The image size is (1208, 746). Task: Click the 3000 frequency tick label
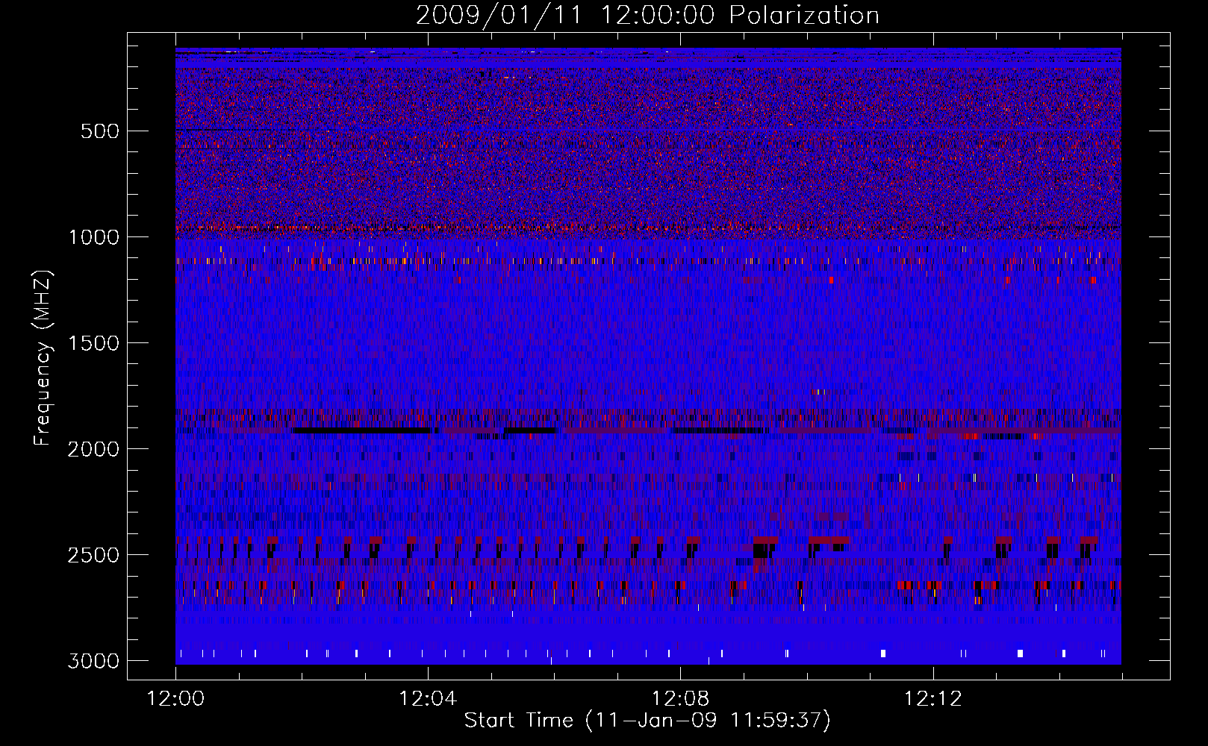point(93,661)
